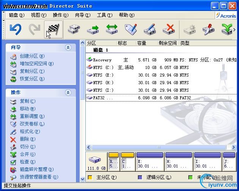This screenshot has height=191, width=239.
Task: Click the left arrow of horizontal scrollbar
Action: (88, 147)
